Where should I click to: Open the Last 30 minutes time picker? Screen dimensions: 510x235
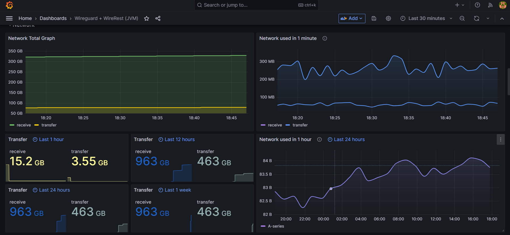pyautogui.click(x=426, y=18)
